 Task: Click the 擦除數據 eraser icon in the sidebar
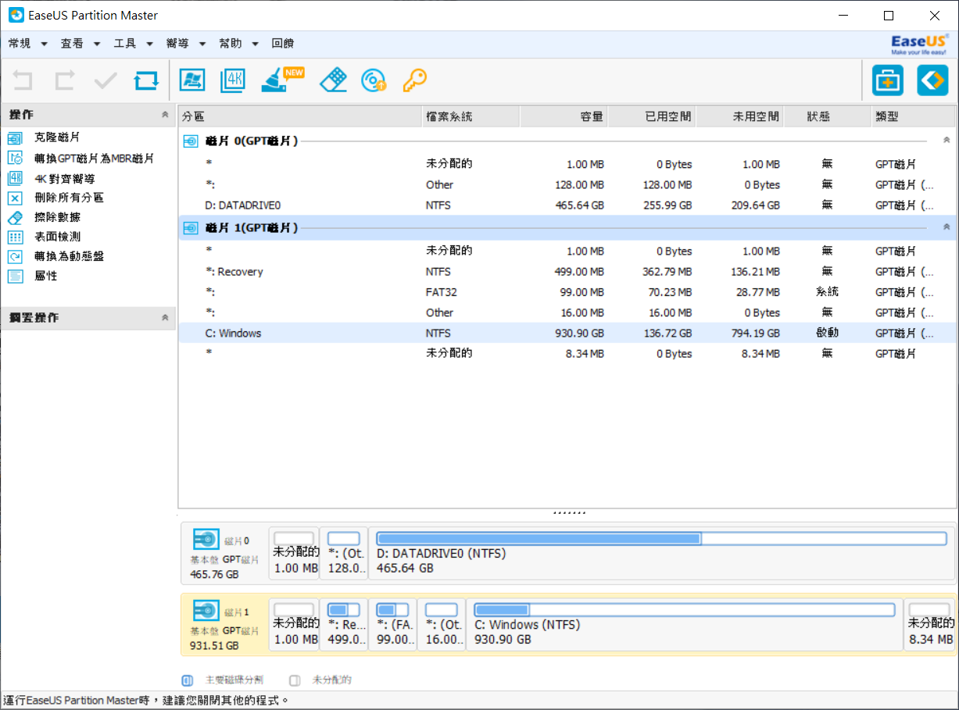tap(15, 217)
